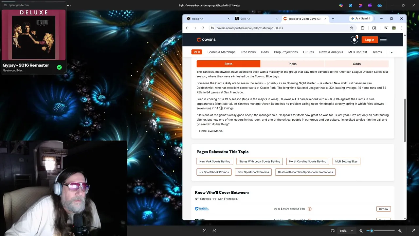Open States With Legal Sports Betting

click(260, 161)
